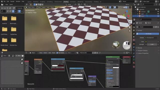Expand the Custom Properties panel
160x90 pixels.
[x=143, y=53]
